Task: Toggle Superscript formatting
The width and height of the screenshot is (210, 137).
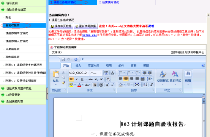Action: [101, 79]
